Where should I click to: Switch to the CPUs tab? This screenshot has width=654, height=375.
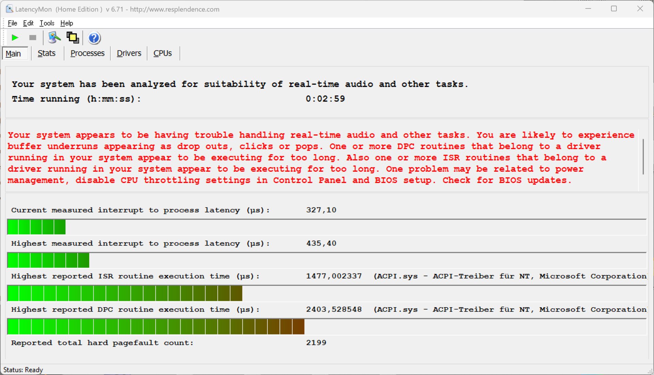[162, 53]
